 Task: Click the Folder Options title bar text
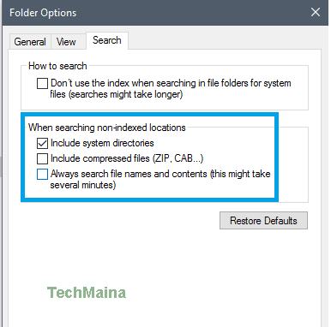point(43,13)
